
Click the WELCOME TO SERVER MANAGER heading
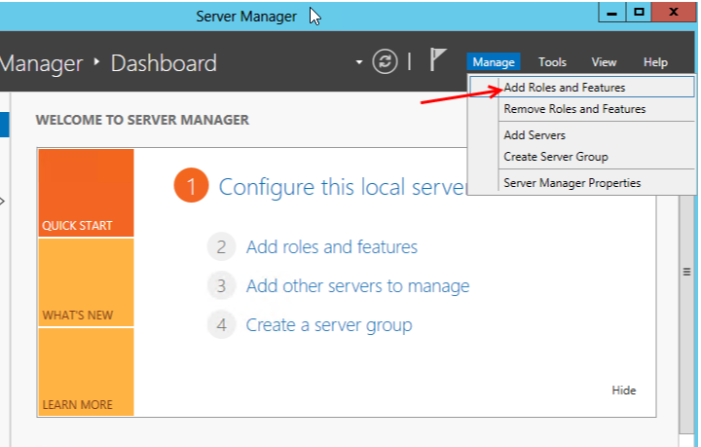click(142, 120)
